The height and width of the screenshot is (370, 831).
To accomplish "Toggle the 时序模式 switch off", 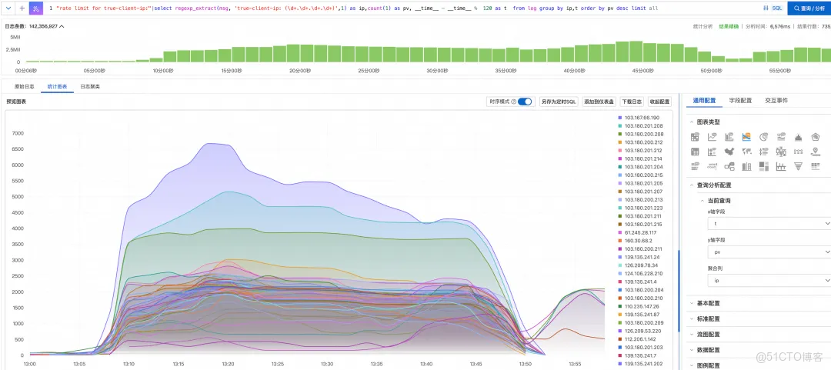I will [525, 102].
